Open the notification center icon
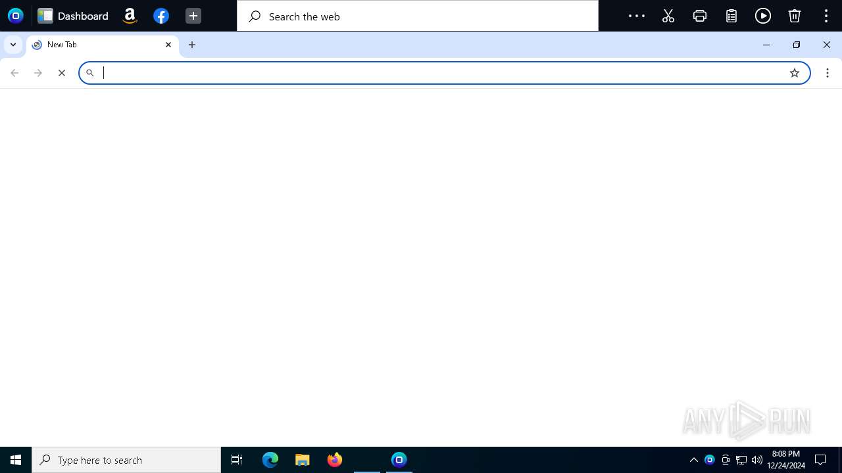Viewport: 842px width, 473px height. pyautogui.click(x=820, y=460)
